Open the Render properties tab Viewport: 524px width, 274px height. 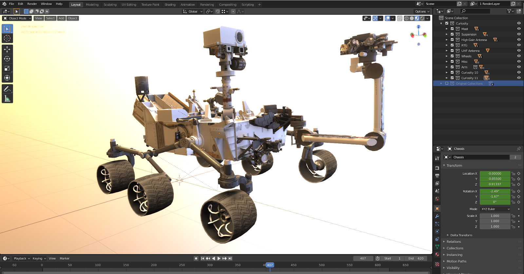pyautogui.click(x=437, y=168)
